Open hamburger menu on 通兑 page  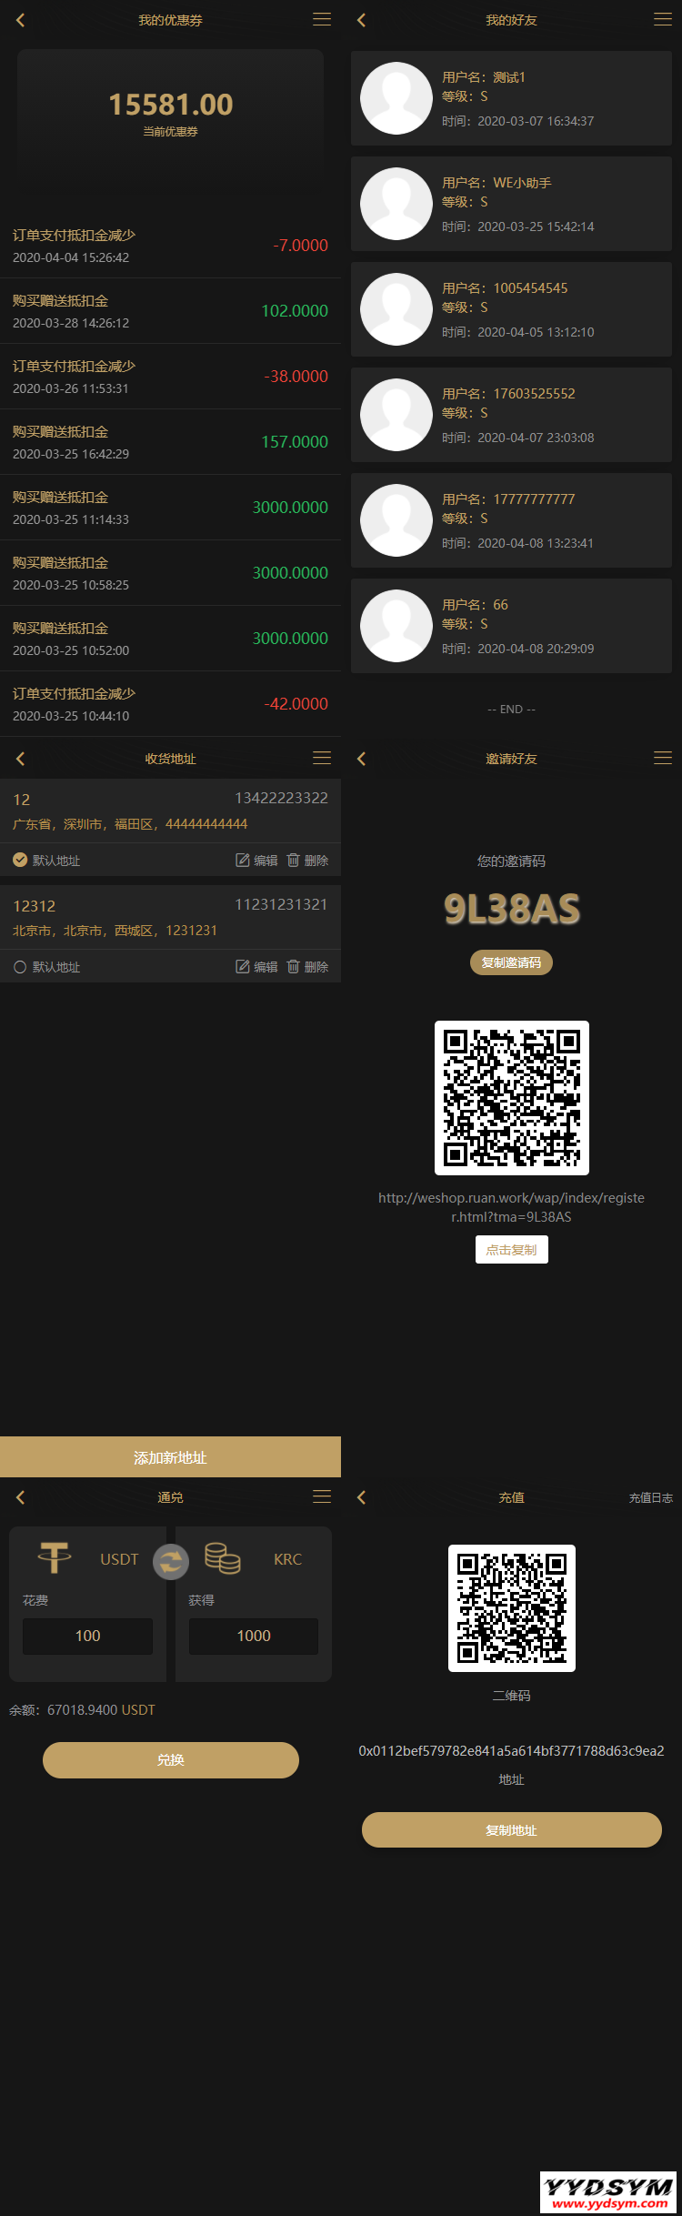(x=322, y=1496)
